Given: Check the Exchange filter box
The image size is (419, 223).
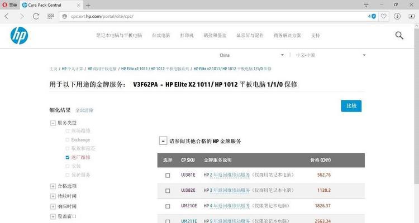Looking at the screenshot, I should point(68,139).
